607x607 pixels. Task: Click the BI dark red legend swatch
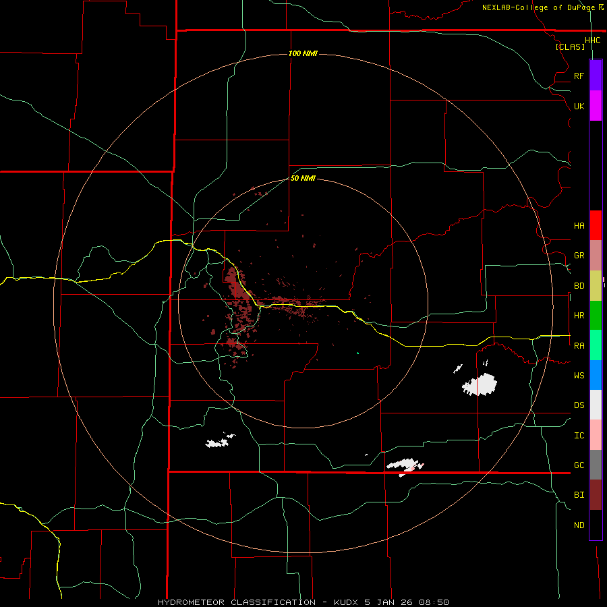pos(596,495)
